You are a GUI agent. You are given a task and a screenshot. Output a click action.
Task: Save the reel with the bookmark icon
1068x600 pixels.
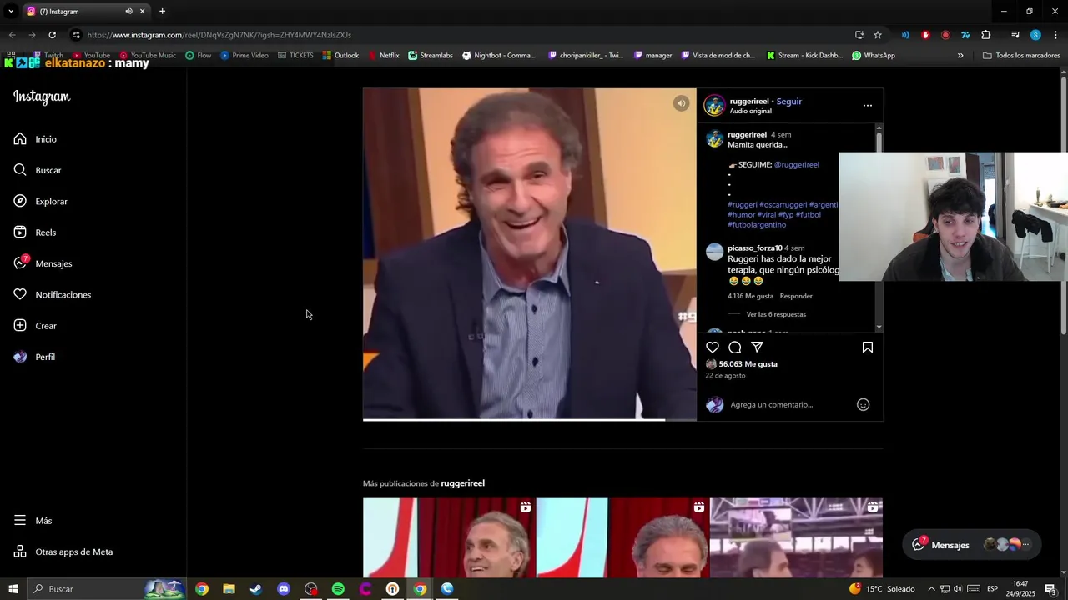coord(868,347)
